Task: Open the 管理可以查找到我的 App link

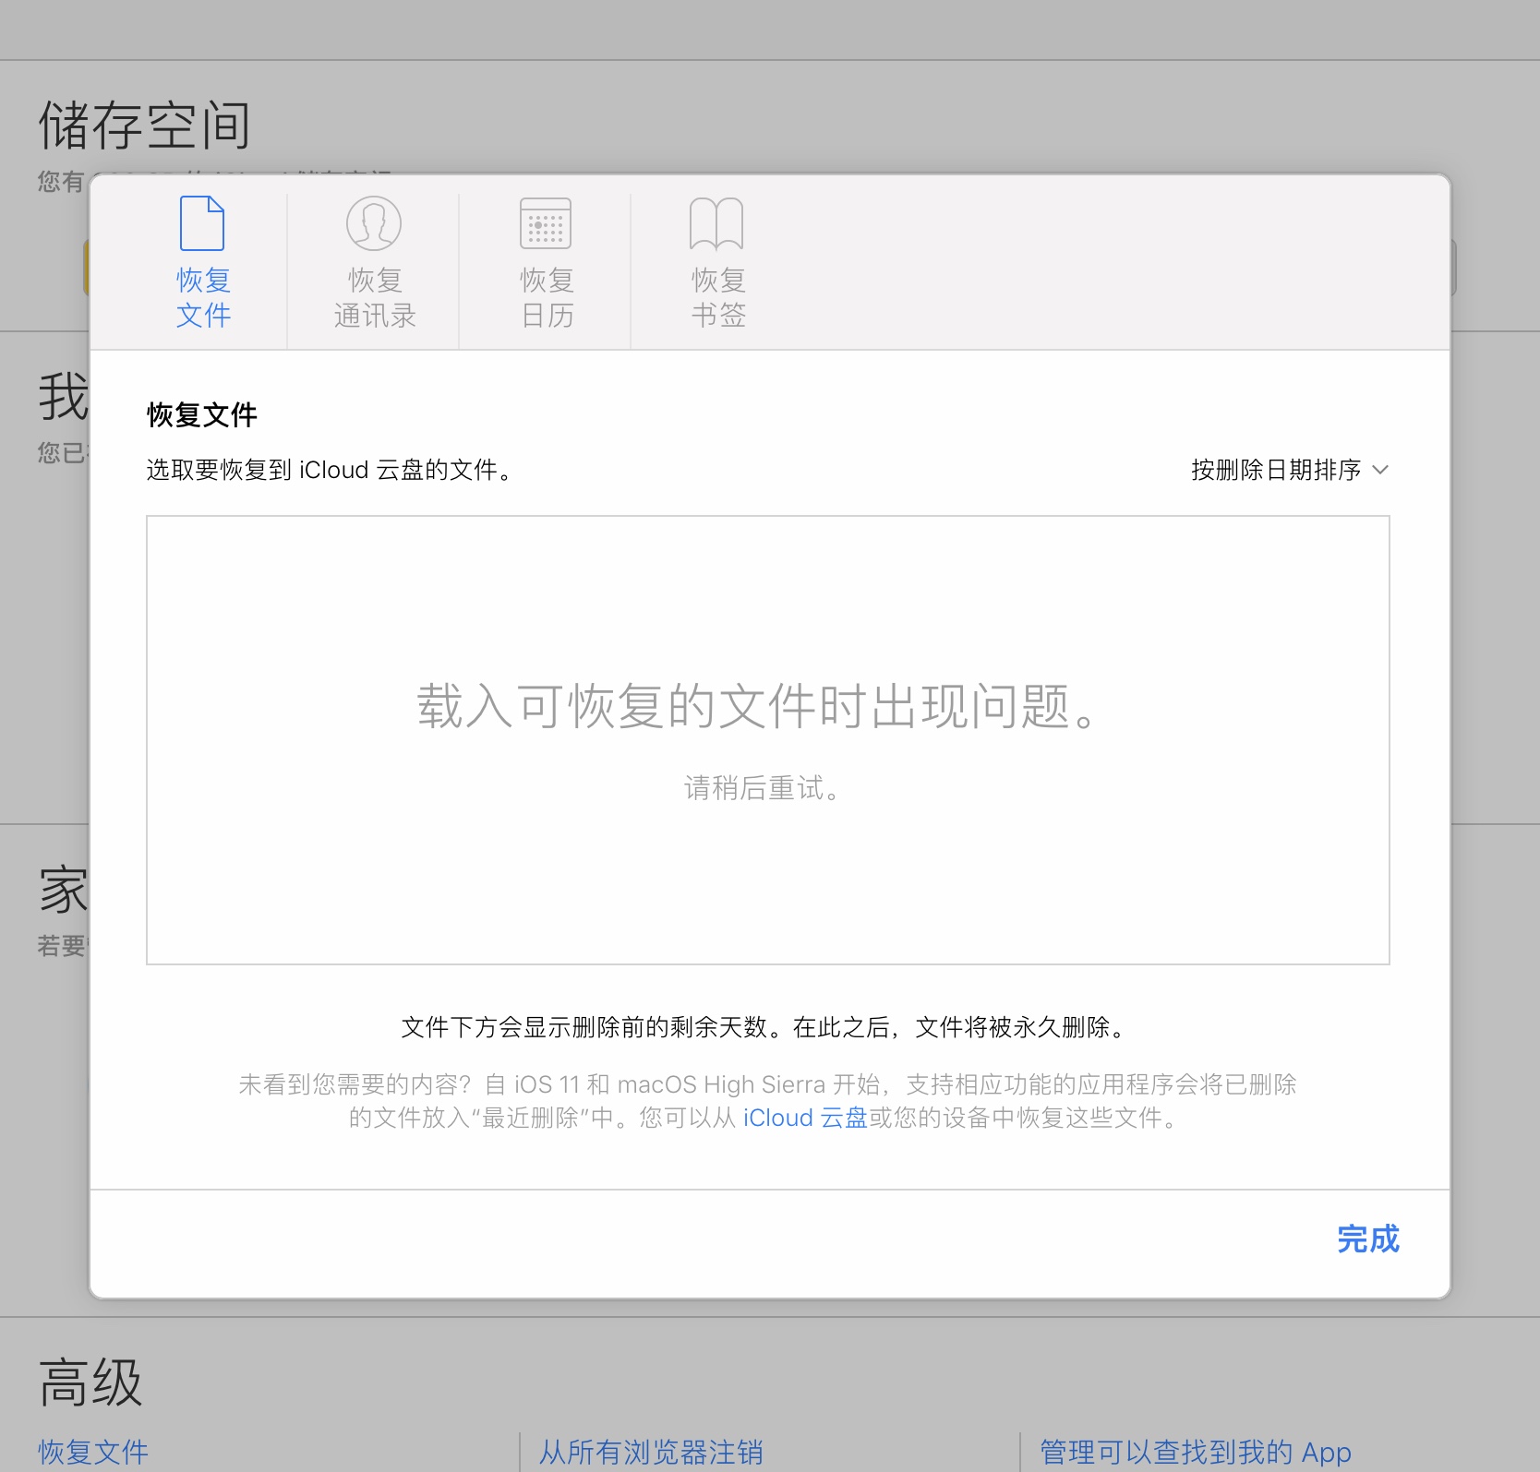Action: 1195,1452
